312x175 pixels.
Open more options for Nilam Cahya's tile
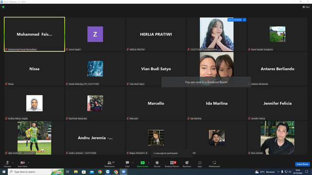[244, 19]
